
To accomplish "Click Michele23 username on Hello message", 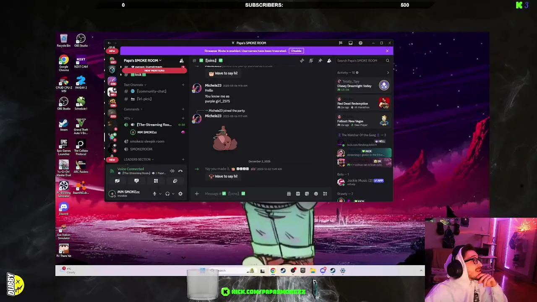I will (213, 86).
